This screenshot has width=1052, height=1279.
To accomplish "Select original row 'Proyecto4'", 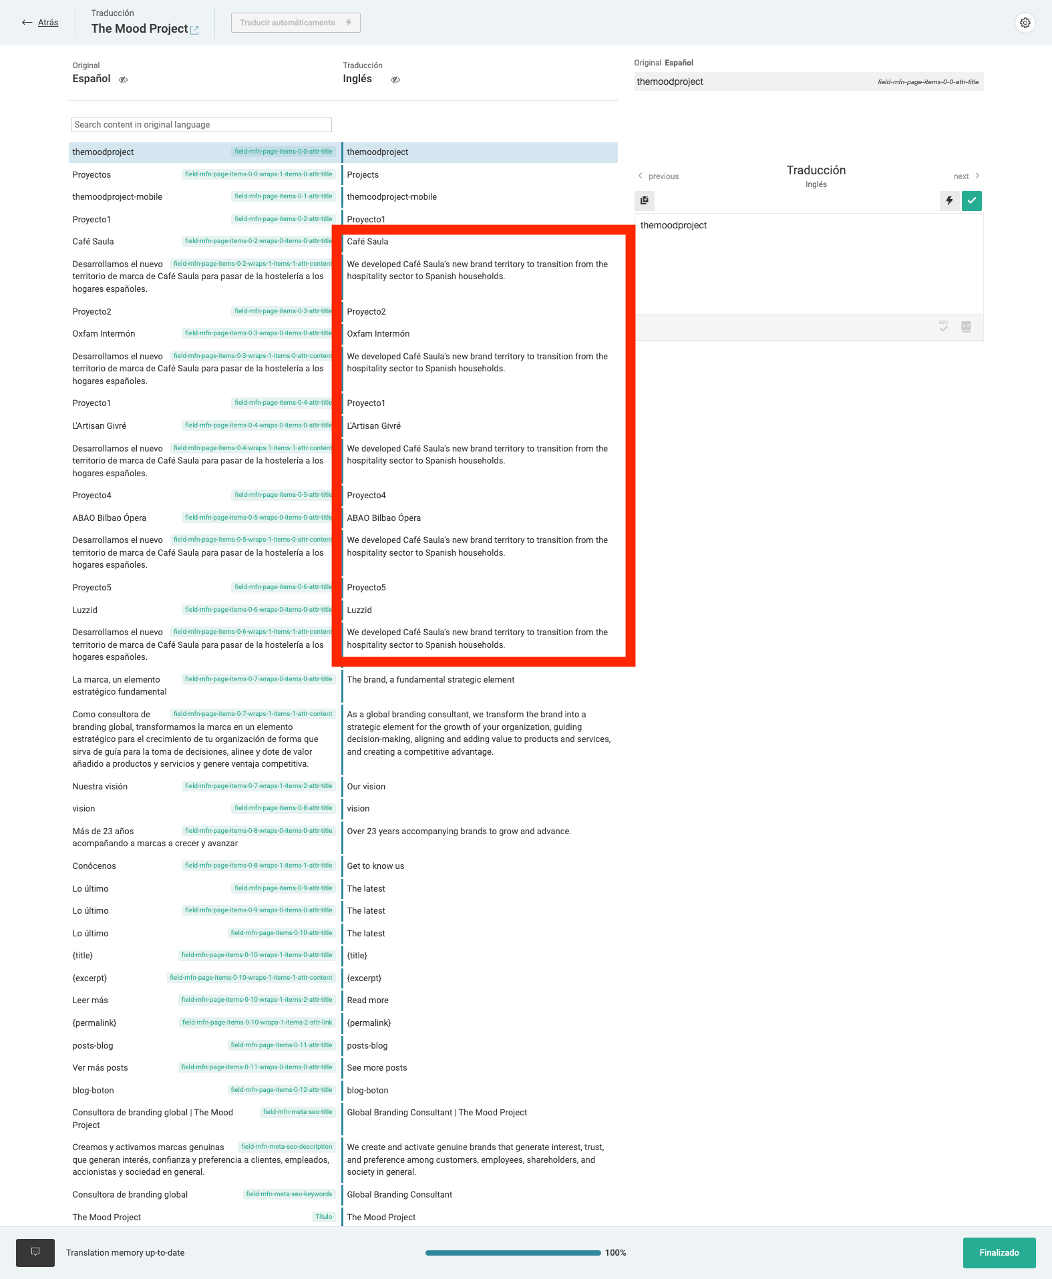I will (204, 496).
